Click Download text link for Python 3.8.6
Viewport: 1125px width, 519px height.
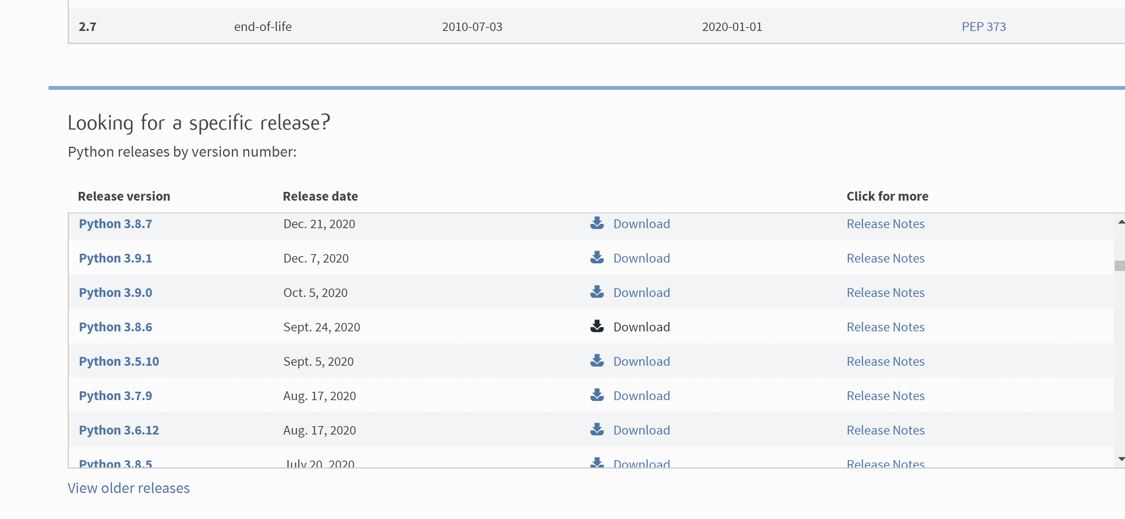click(642, 328)
